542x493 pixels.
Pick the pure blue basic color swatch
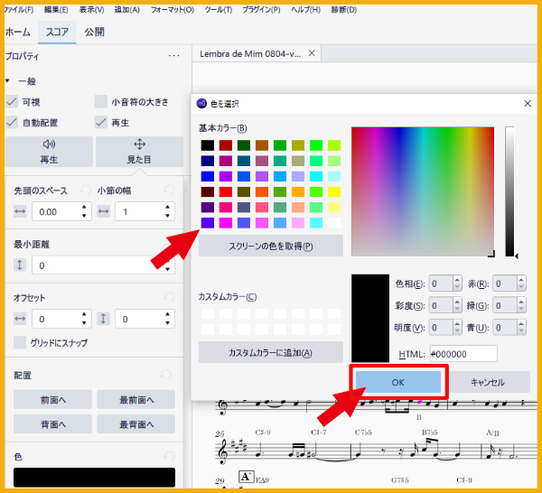[x=208, y=177]
